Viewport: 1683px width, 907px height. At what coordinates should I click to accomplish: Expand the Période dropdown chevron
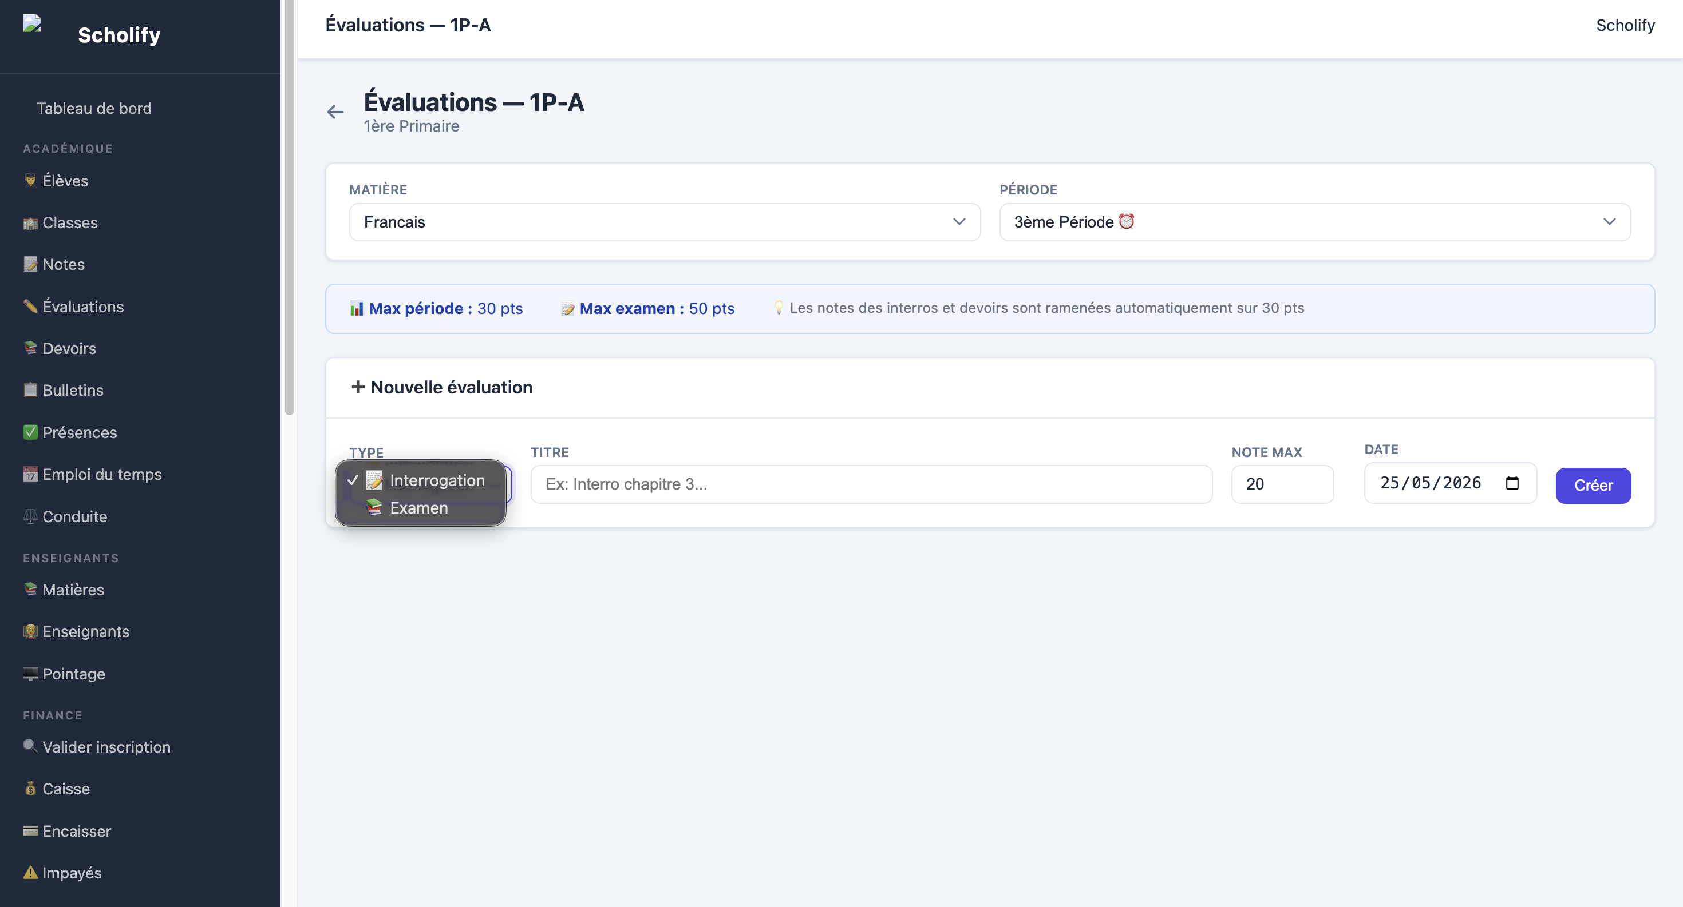pos(1609,222)
